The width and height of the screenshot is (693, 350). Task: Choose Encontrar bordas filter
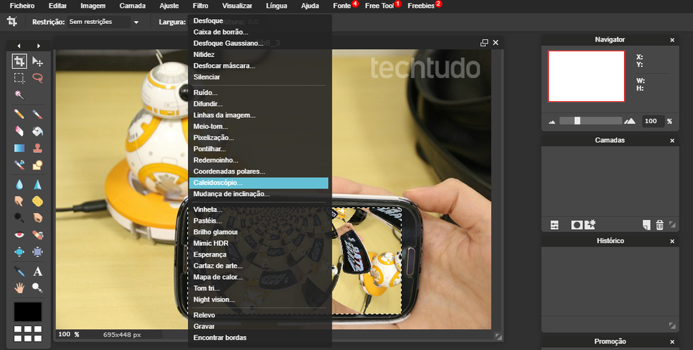pyautogui.click(x=258, y=337)
